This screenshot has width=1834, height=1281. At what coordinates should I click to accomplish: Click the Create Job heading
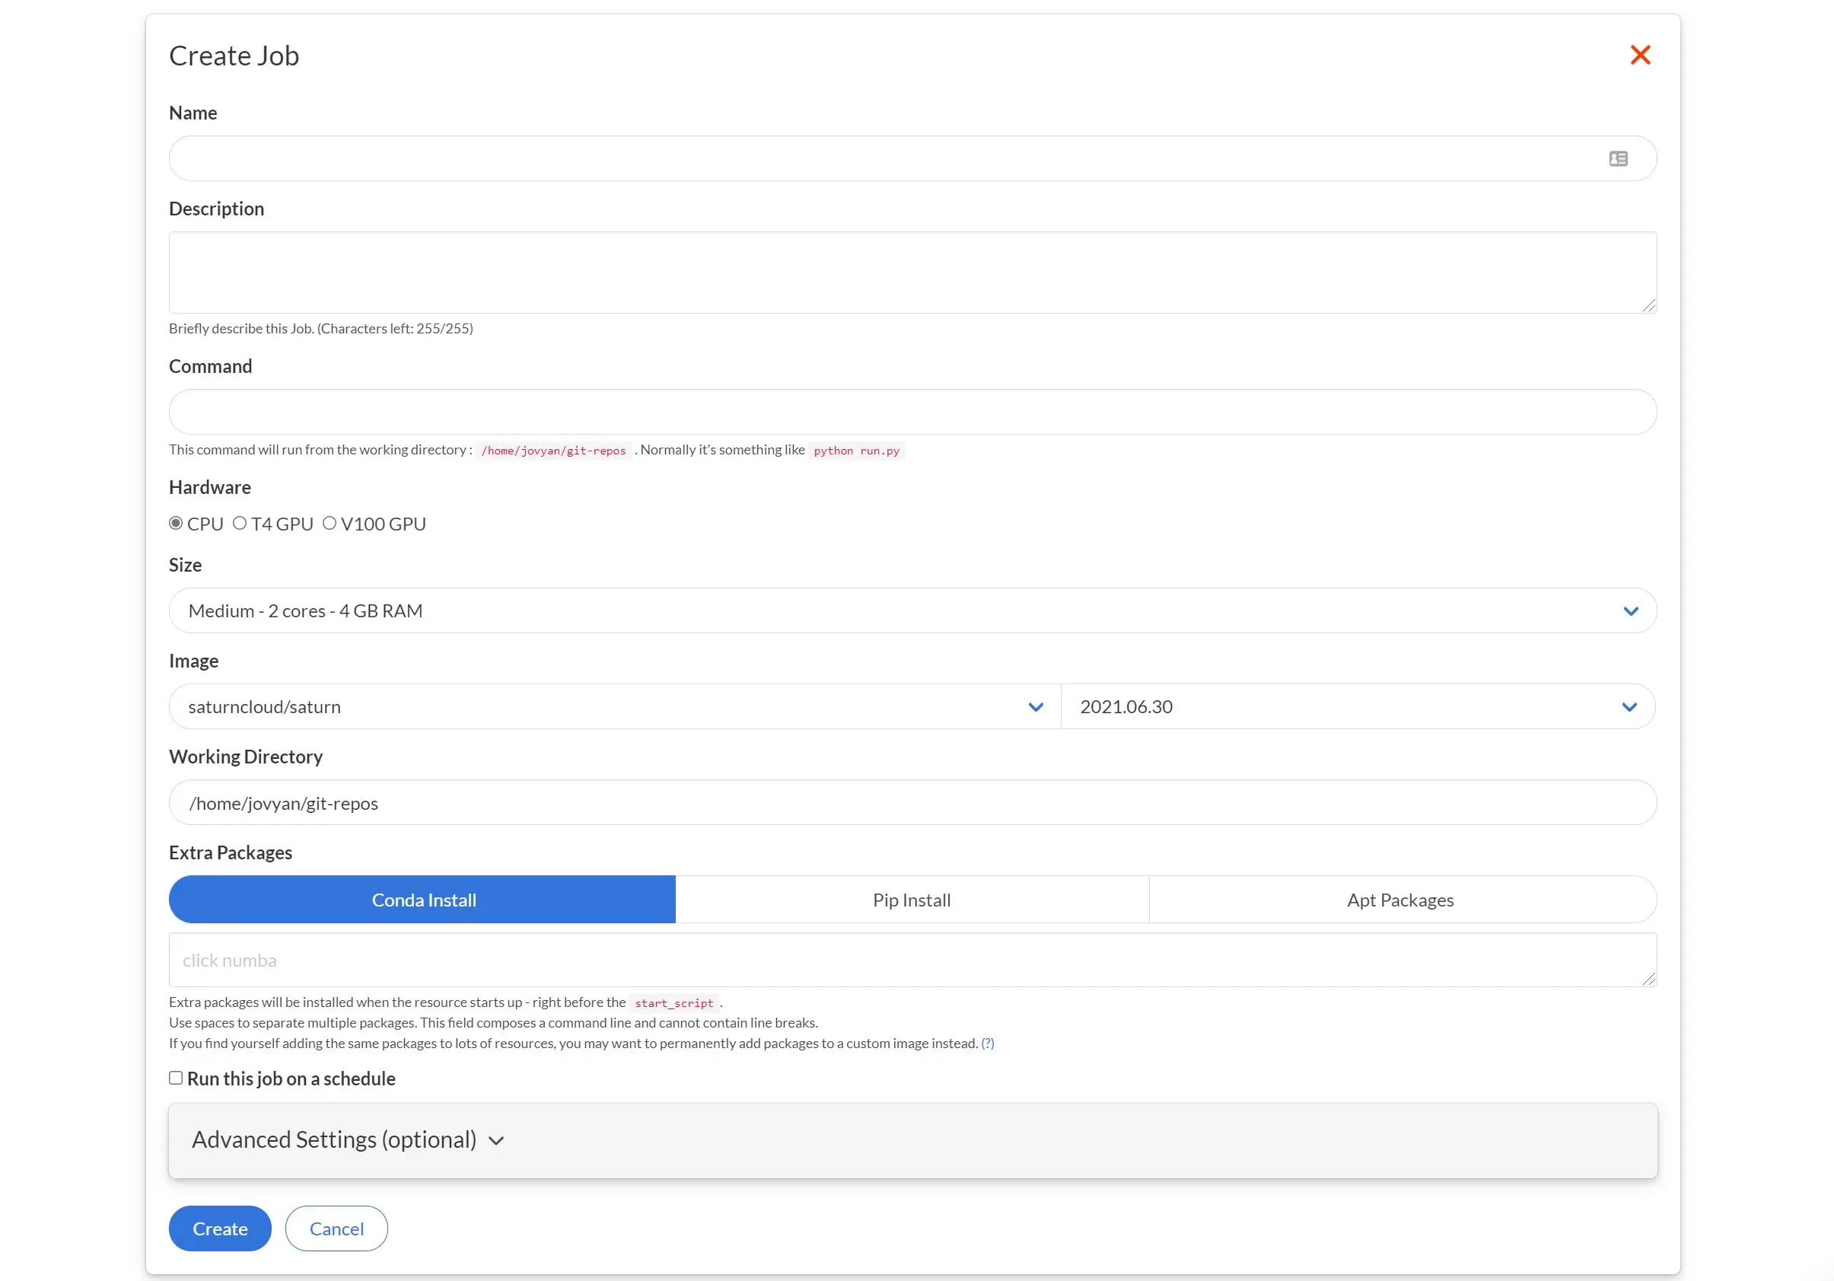[234, 56]
